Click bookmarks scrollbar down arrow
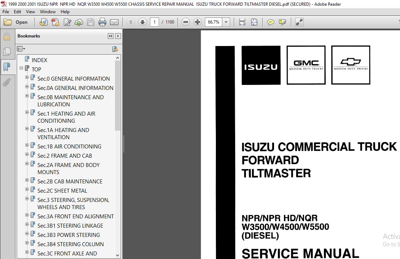This screenshot has height=259, width=400. tap(117, 255)
